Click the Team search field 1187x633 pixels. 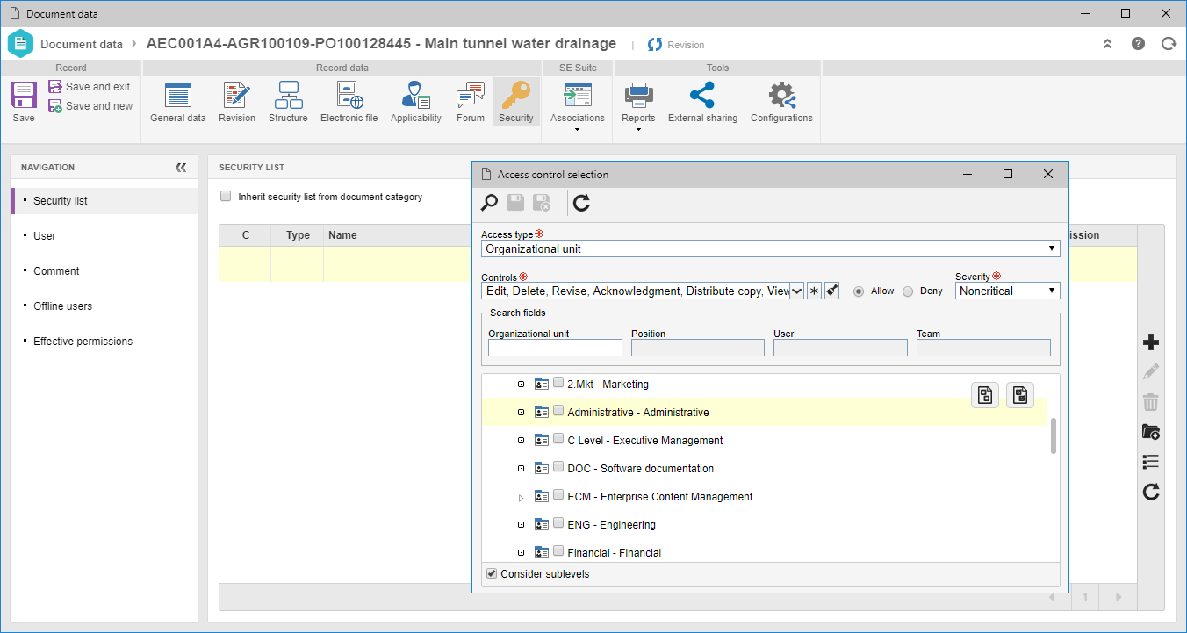click(983, 348)
